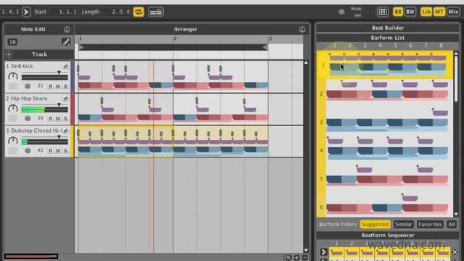
Task: Click round gray button on Hip Hop Snare
Action: coord(28,118)
